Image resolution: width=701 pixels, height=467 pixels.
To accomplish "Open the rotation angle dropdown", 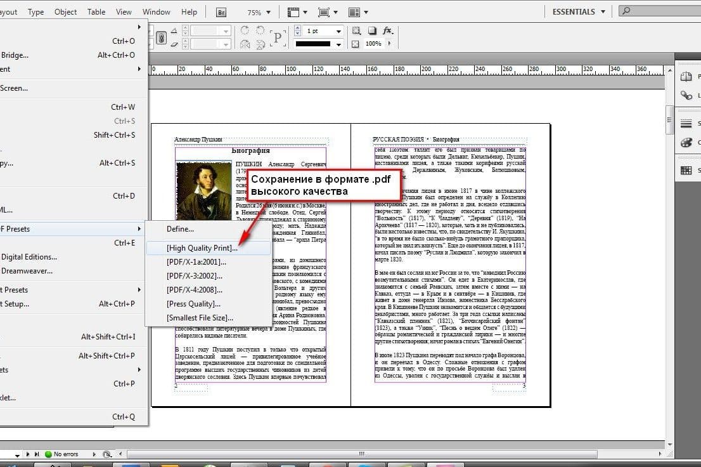I will [x=226, y=31].
